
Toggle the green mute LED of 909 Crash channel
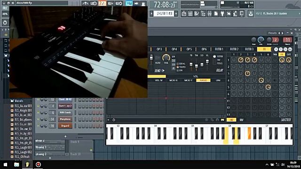tap(38, 113)
